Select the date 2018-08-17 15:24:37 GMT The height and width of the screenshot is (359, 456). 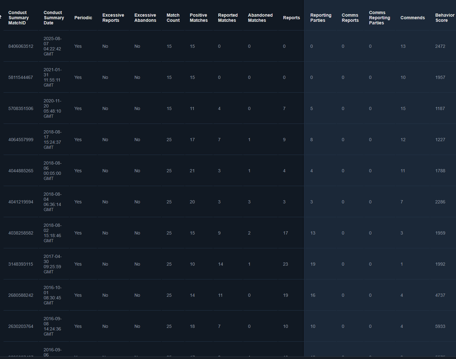point(53,140)
